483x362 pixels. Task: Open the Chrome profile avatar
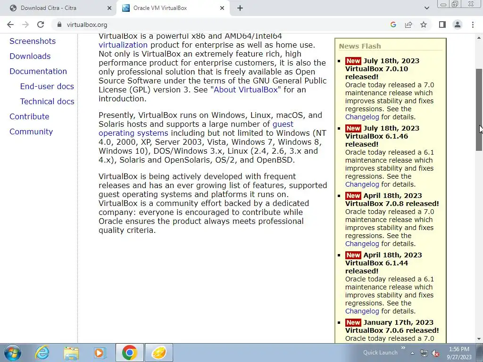tap(458, 25)
